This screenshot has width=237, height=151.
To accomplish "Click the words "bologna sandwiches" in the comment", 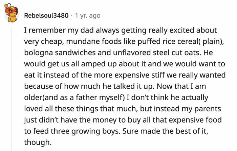I will [55, 53].
